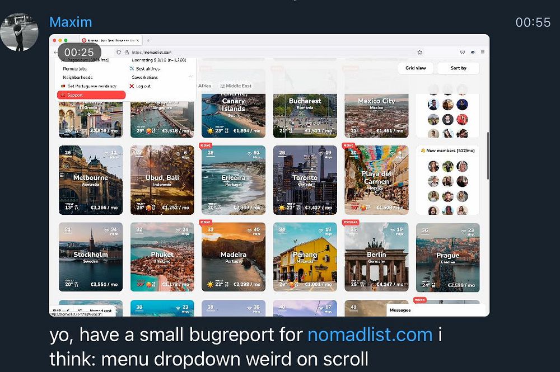Screen dimensions: 560x372
Task: Open a new browser tab with plus
Action: (148, 40)
